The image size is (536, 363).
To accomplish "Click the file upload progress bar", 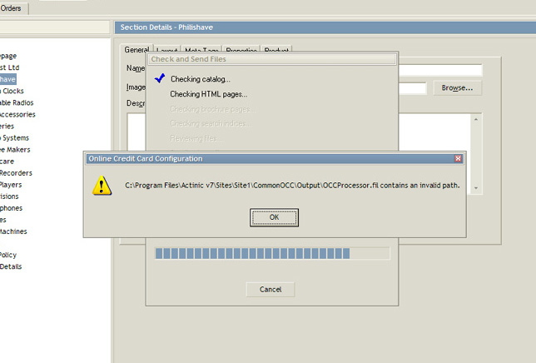I will point(271,253).
